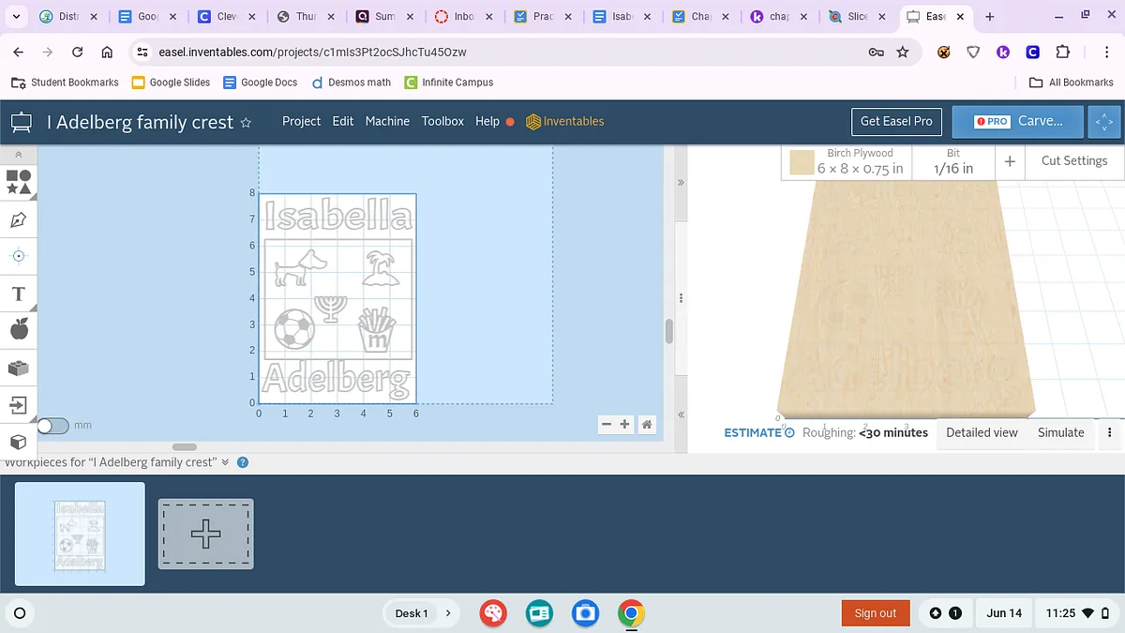
Task: Open the Machine menu
Action: 387,121
